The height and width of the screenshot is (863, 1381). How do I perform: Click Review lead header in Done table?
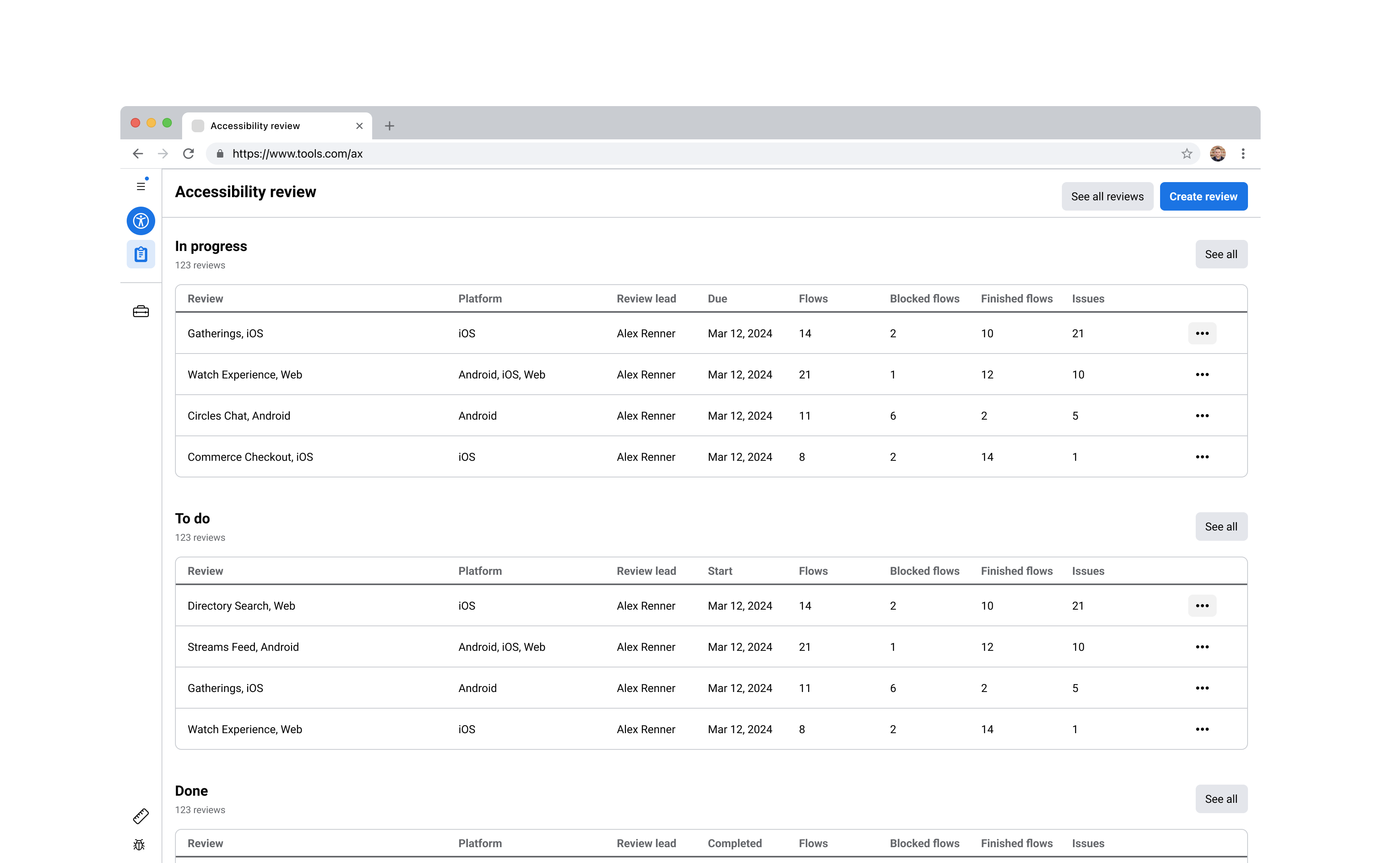click(x=646, y=843)
